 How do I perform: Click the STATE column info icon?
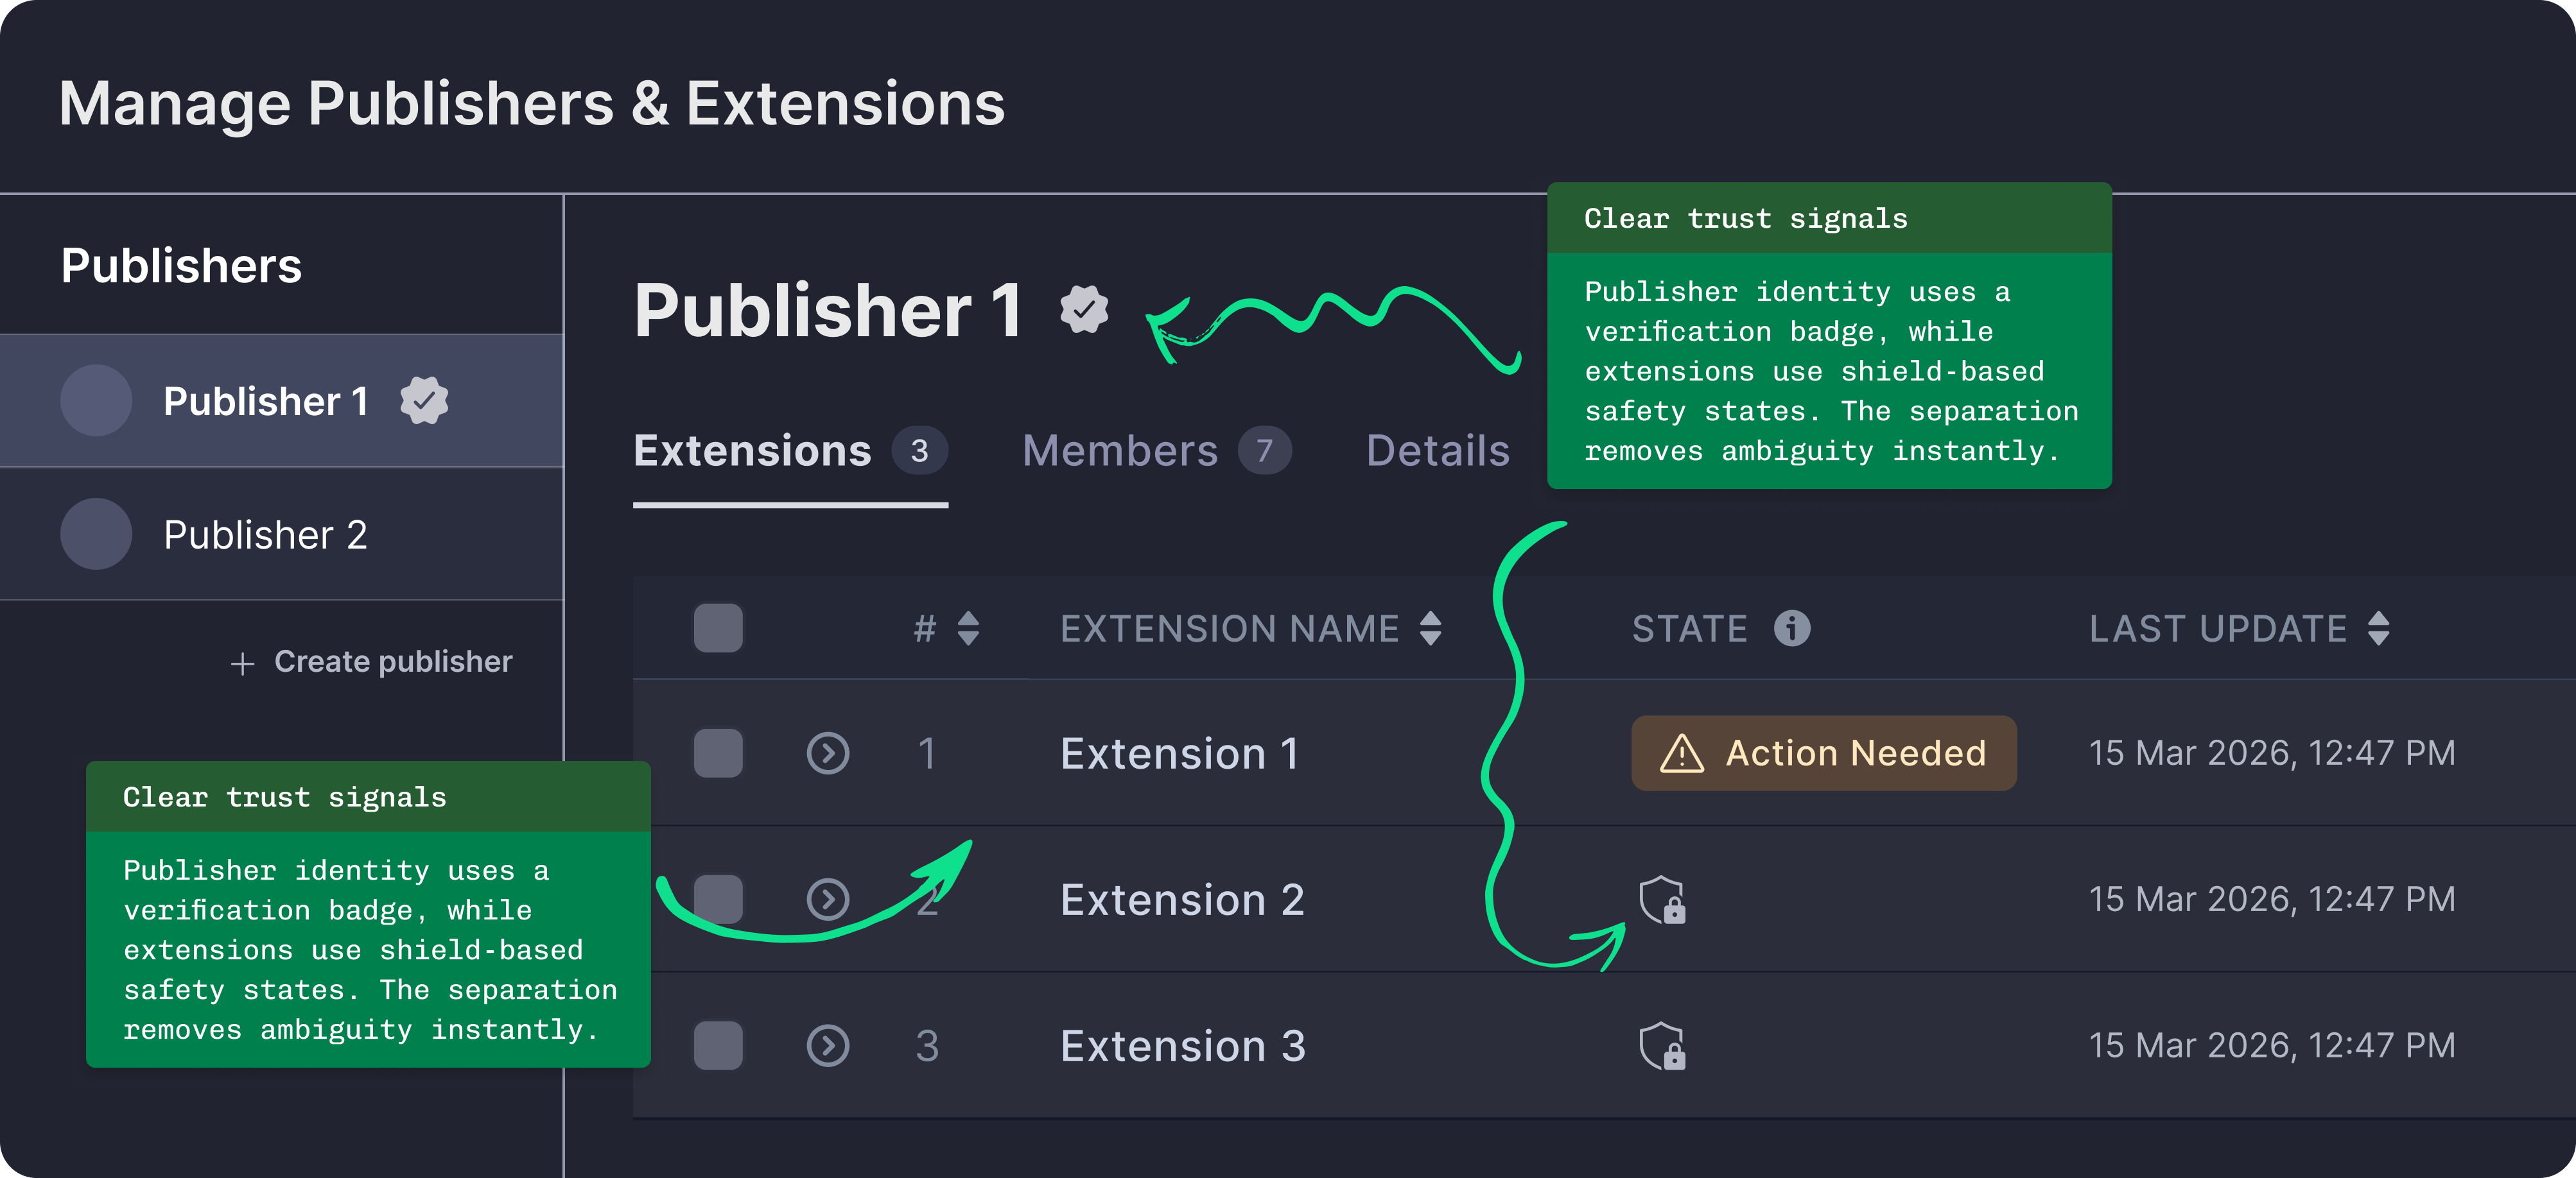pyautogui.click(x=1791, y=629)
